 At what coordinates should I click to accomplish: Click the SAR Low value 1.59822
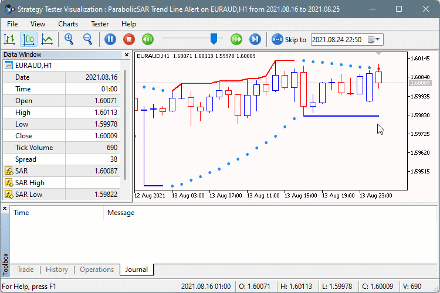tap(106, 195)
